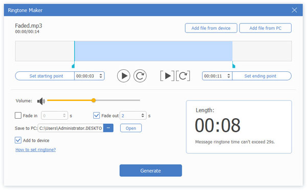Open the browse folder ellipsis button
Screen dimensions: 307x190
(108, 128)
